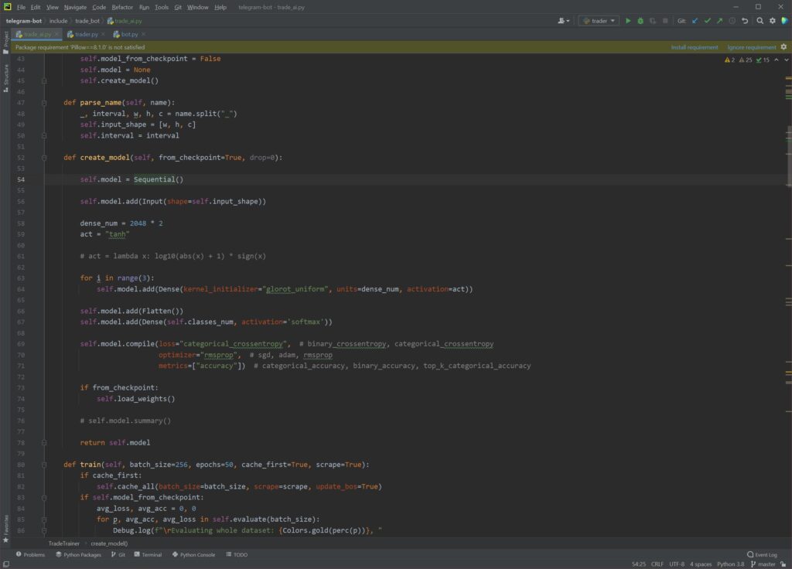The height and width of the screenshot is (569, 792).
Task: Jump to previous highlighted error arrow
Action: (777, 60)
